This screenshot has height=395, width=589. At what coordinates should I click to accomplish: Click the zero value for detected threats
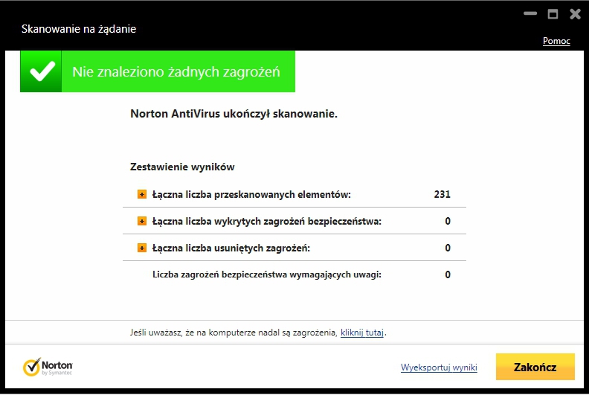[448, 221]
